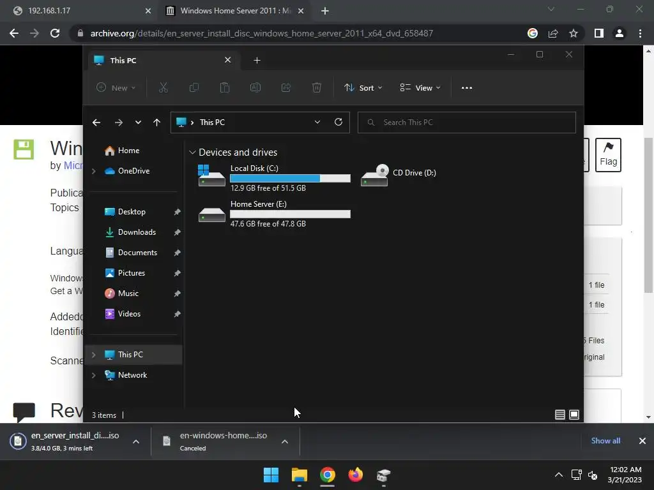
Task: Click the Paste clipboard icon in Explorer
Action: pos(224,87)
